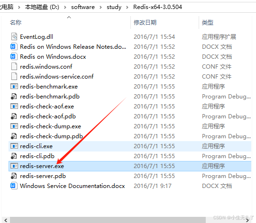Click the EventLog.dll file icon

pos(14,36)
